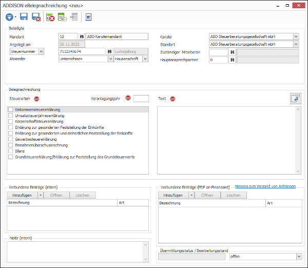Click Hinzufügen under PDF an Finanzamt
The height and width of the screenshot is (268, 308).
(x=174, y=195)
